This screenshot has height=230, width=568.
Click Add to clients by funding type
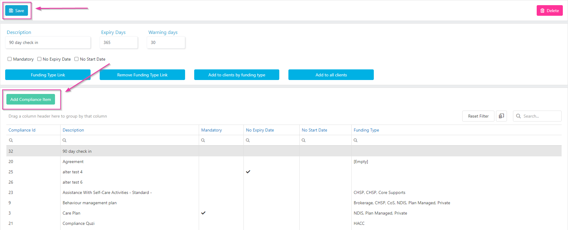[237, 75]
